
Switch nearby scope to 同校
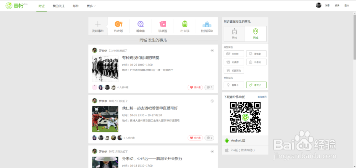tap(234, 34)
